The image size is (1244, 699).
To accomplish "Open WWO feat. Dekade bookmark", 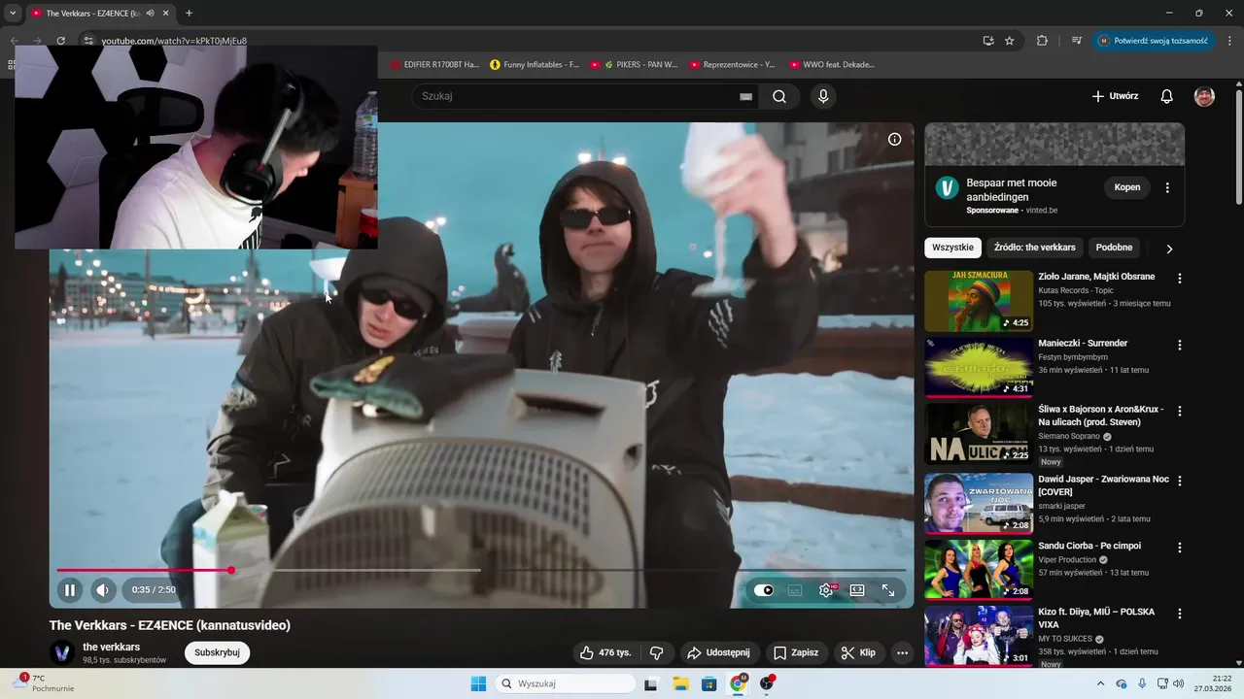I will click(x=832, y=65).
